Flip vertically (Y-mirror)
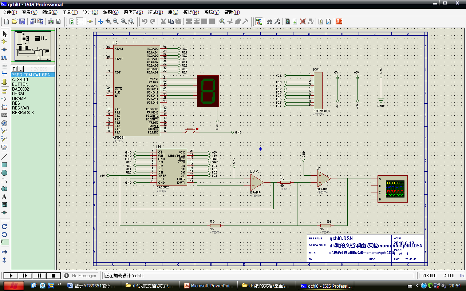 [x=5, y=260]
